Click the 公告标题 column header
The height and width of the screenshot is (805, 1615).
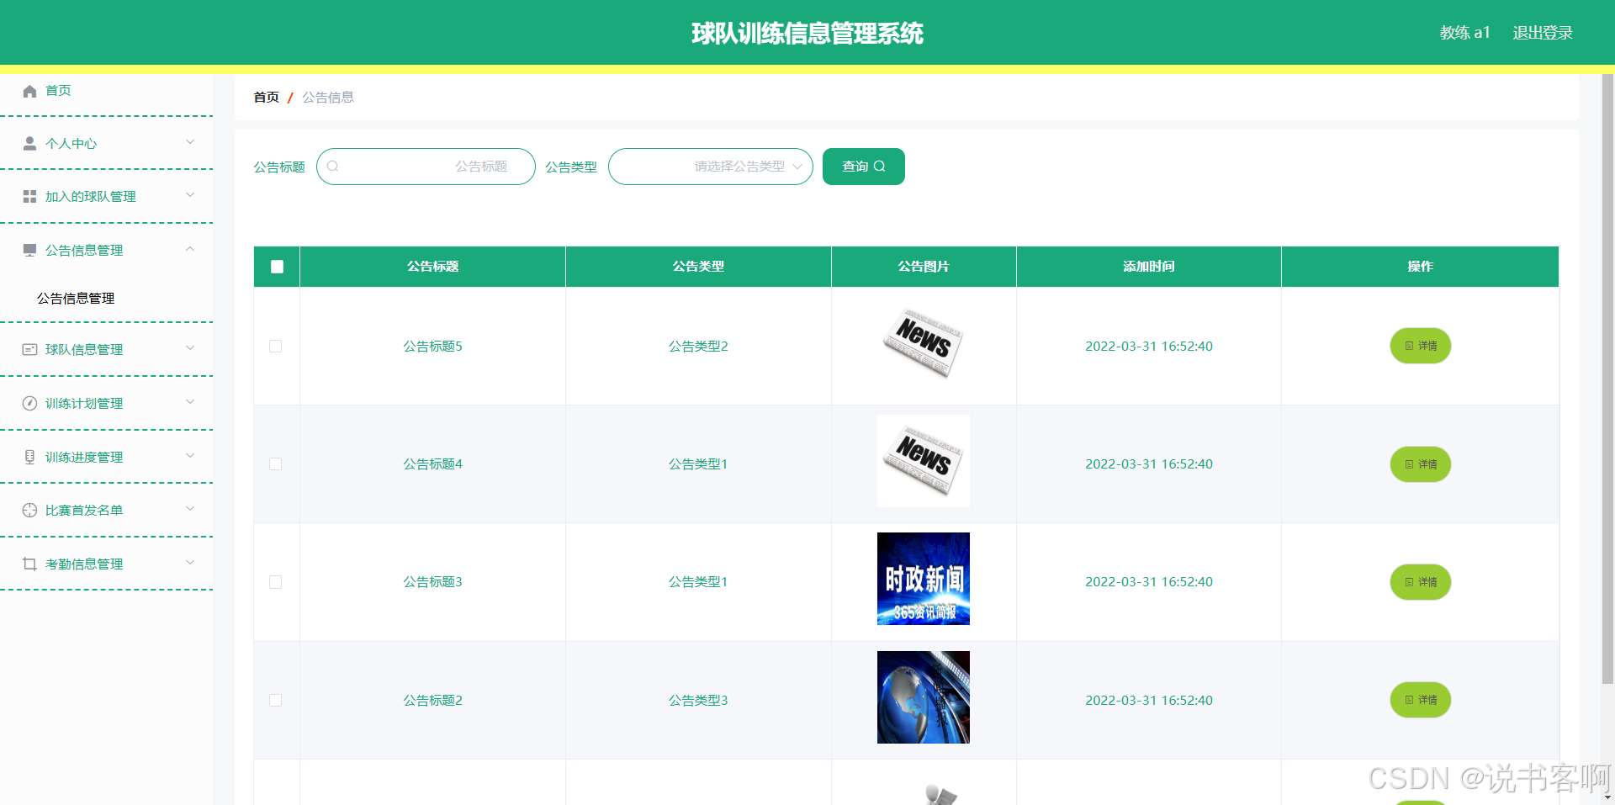point(432,267)
